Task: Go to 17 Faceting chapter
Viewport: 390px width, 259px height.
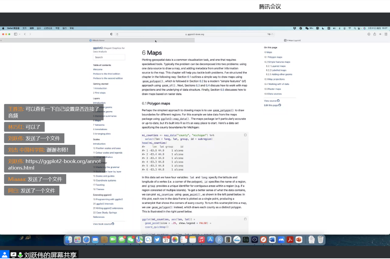Action: pyautogui.click(x=99, y=185)
